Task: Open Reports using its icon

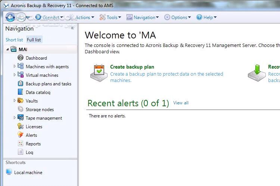Action: [x=21, y=144]
